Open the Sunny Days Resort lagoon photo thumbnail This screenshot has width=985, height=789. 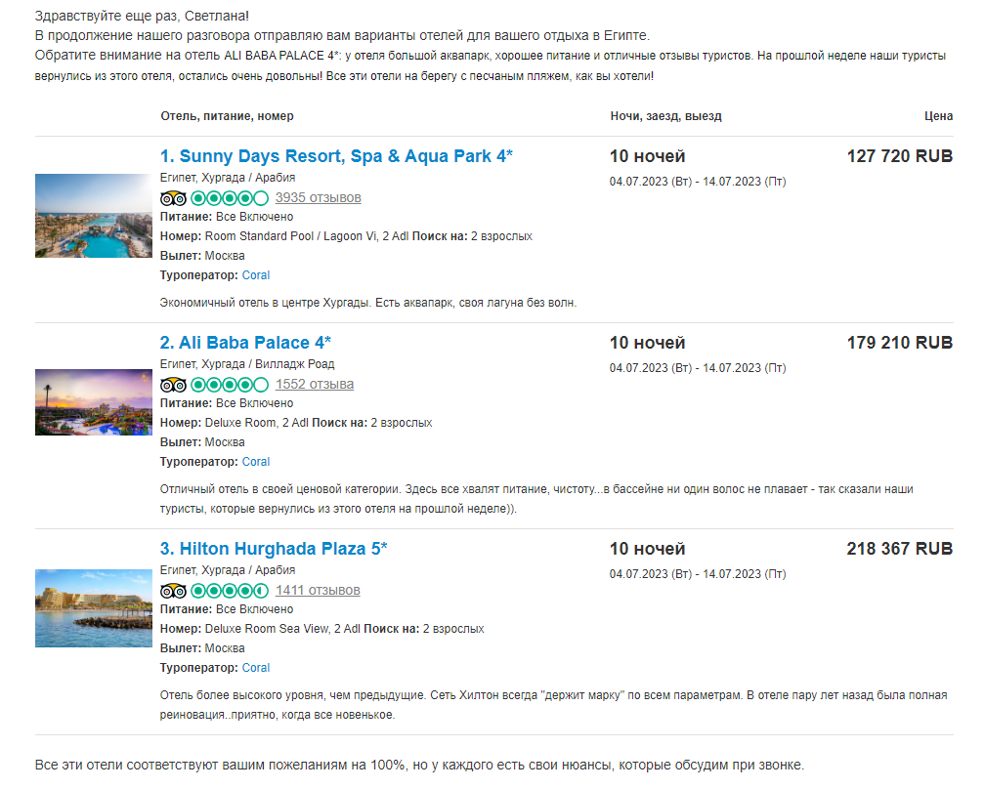click(x=94, y=216)
